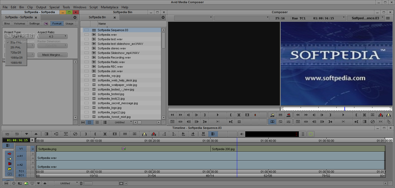
Task: Click Remove Effect icon in timeline toolbar
Action: click(x=75, y=134)
